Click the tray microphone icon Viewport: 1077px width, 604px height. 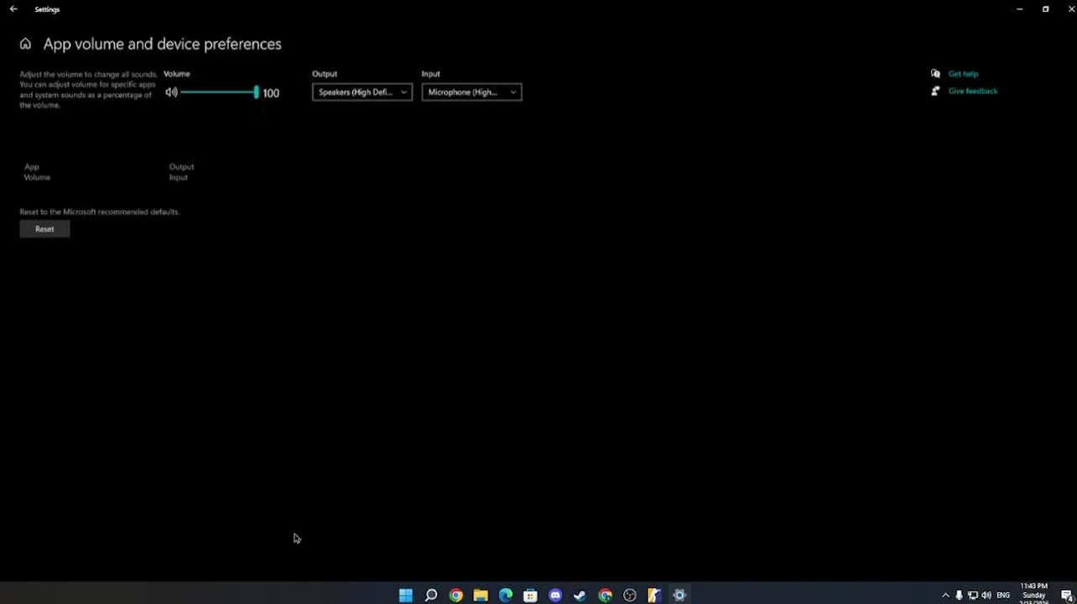[959, 596]
